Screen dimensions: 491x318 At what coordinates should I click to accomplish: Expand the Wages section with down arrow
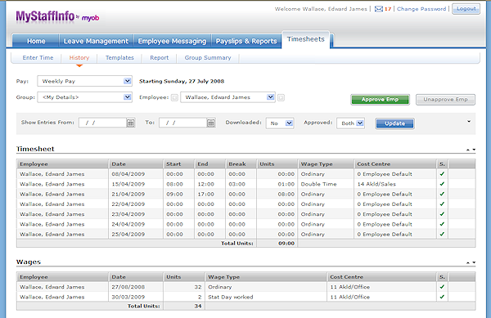(474, 262)
